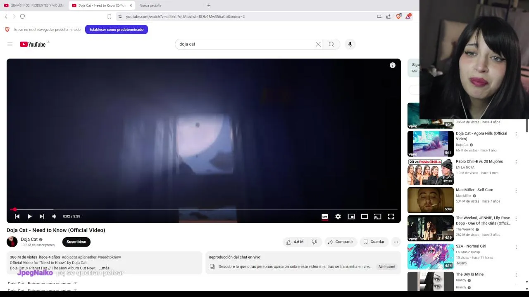Open options menu for Mac Miller video
This screenshot has height=297, width=529.
pos(516,191)
